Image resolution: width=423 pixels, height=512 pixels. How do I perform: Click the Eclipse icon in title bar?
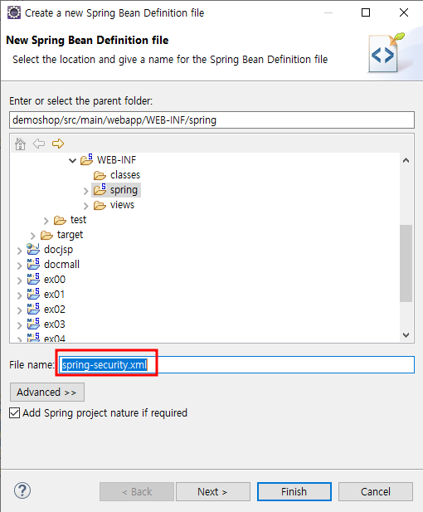pyautogui.click(x=14, y=12)
